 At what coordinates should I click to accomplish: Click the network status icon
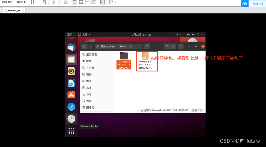(x=188, y=34)
